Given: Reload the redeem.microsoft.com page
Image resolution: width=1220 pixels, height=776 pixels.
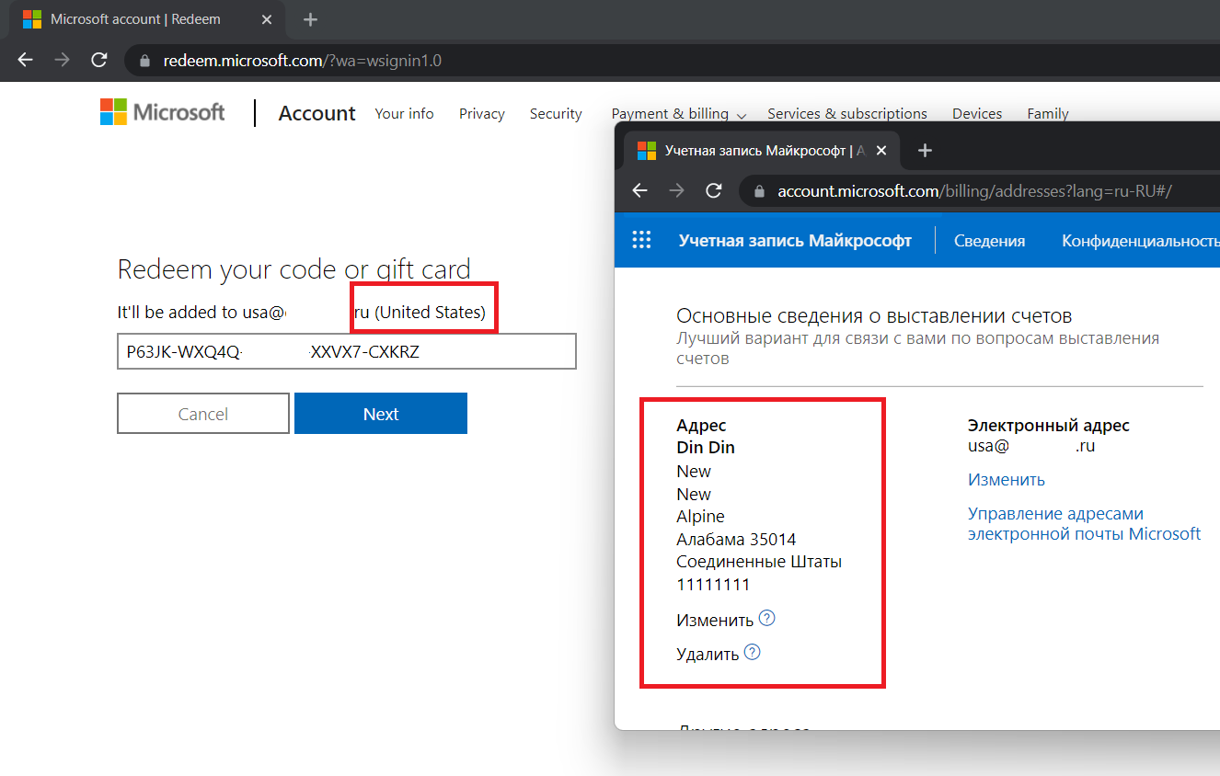Looking at the screenshot, I should pos(99,61).
